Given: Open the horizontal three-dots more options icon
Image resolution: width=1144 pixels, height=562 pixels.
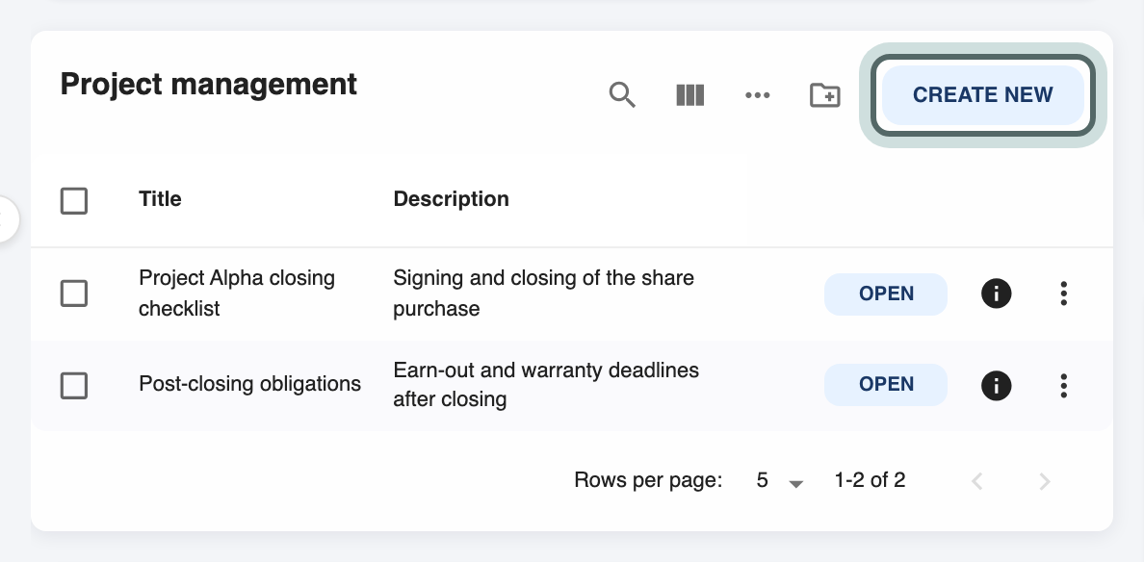Looking at the screenshot, I should pos(757,94).
